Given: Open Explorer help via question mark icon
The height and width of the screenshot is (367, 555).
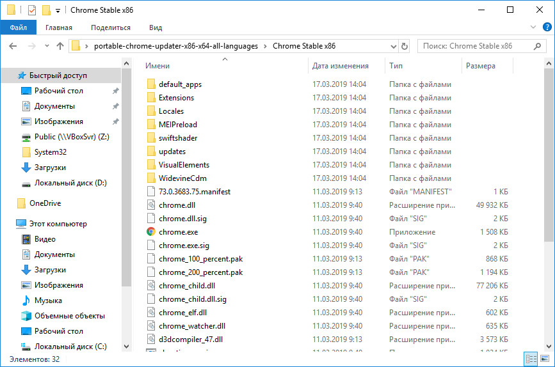Looking at the screenshot, I should click(547, 27).
